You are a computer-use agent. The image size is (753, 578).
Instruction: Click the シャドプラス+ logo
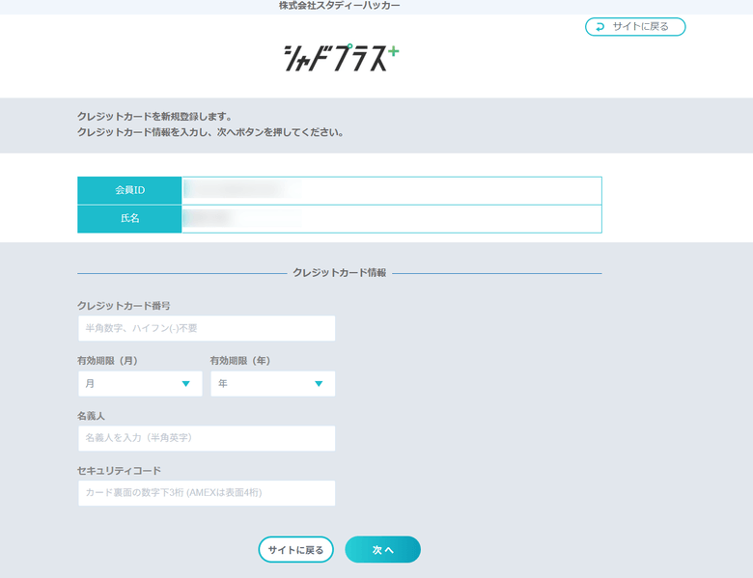(x=341, y=58)
